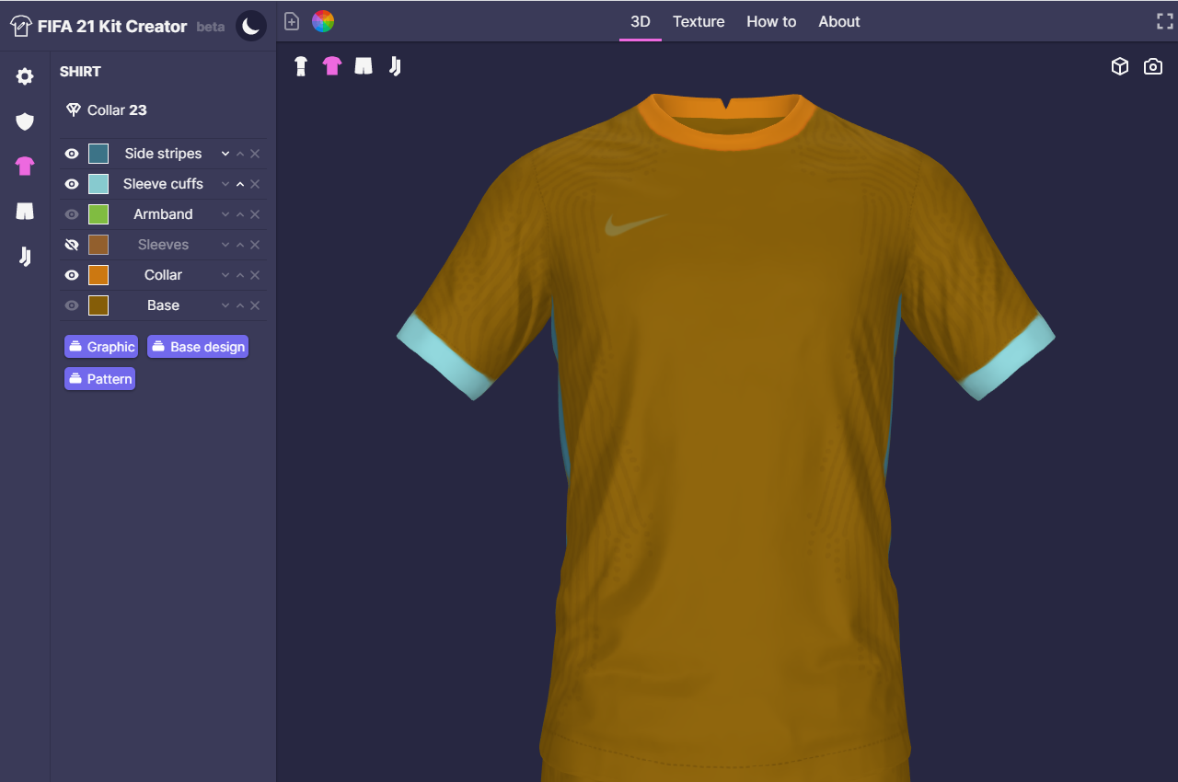
Task: Click the Collar 23 selector
Action: [x=107, y=110]
